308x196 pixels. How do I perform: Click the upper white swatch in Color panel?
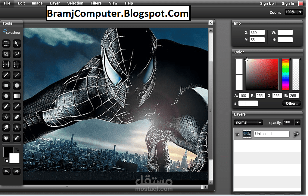point(239,66)
